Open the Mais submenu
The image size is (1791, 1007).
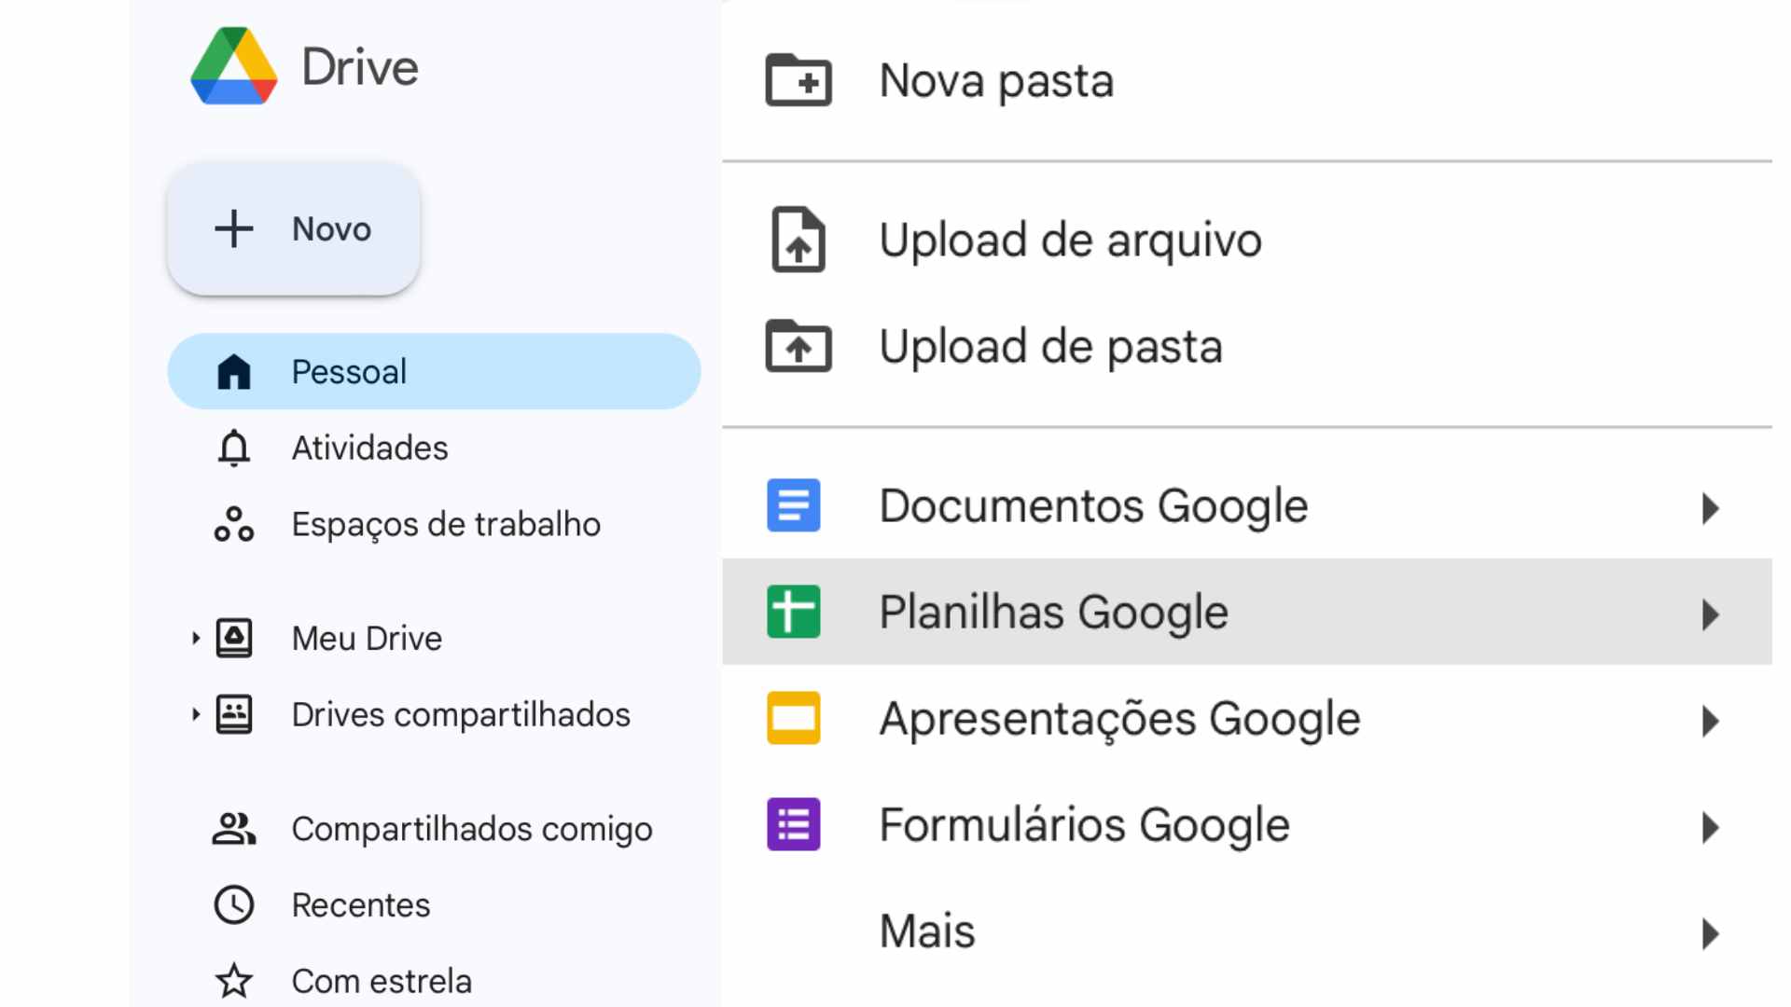tap(1711, 931)
